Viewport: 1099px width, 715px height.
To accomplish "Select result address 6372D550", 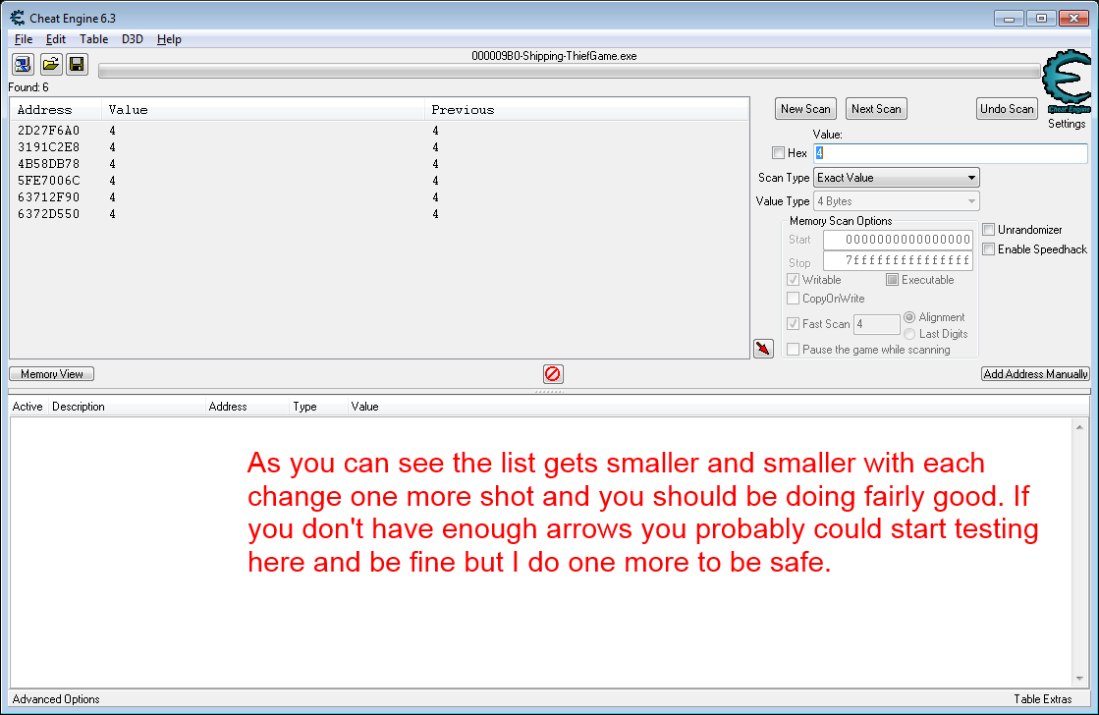I will point(49,214).
